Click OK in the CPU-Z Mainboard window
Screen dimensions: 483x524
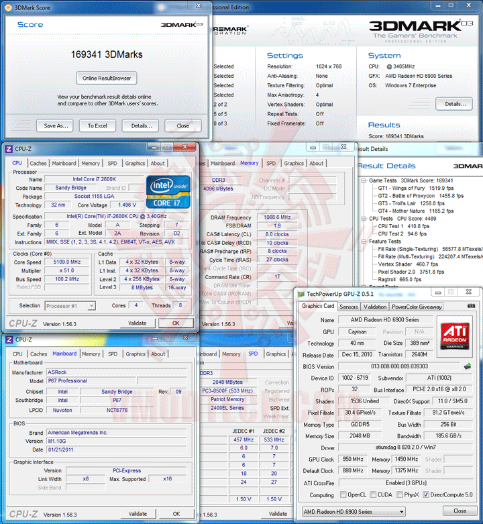[176, 514]
